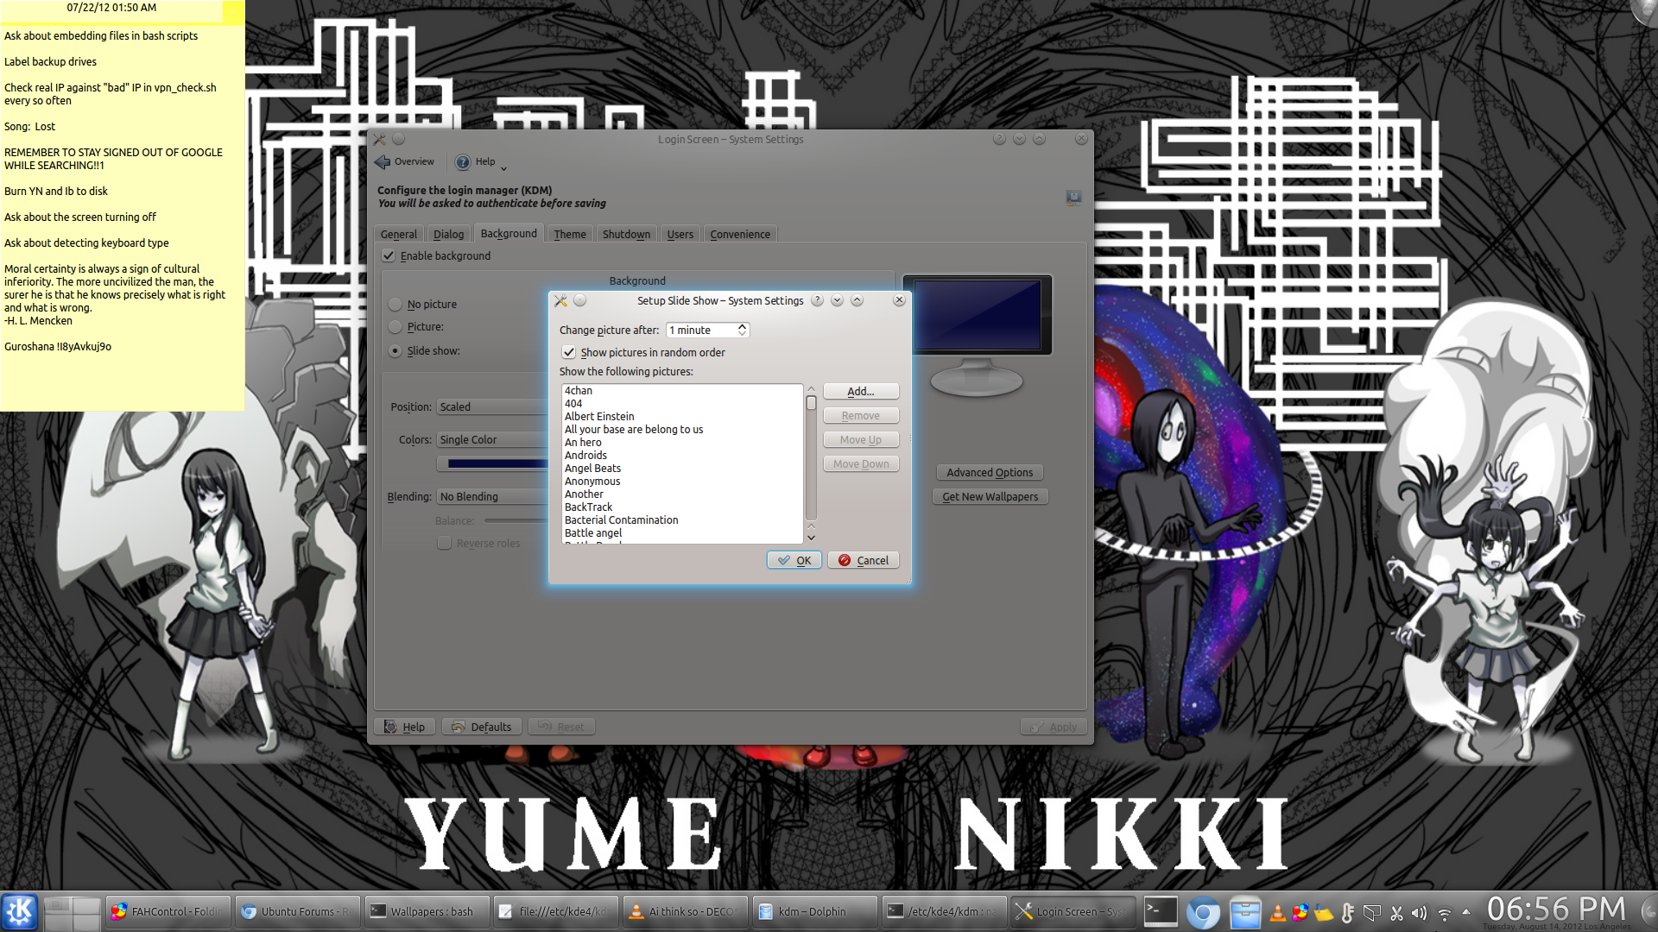
Task: Open the wireless network tray icon
Action: pyautogui.click(x=1443, y=912)
